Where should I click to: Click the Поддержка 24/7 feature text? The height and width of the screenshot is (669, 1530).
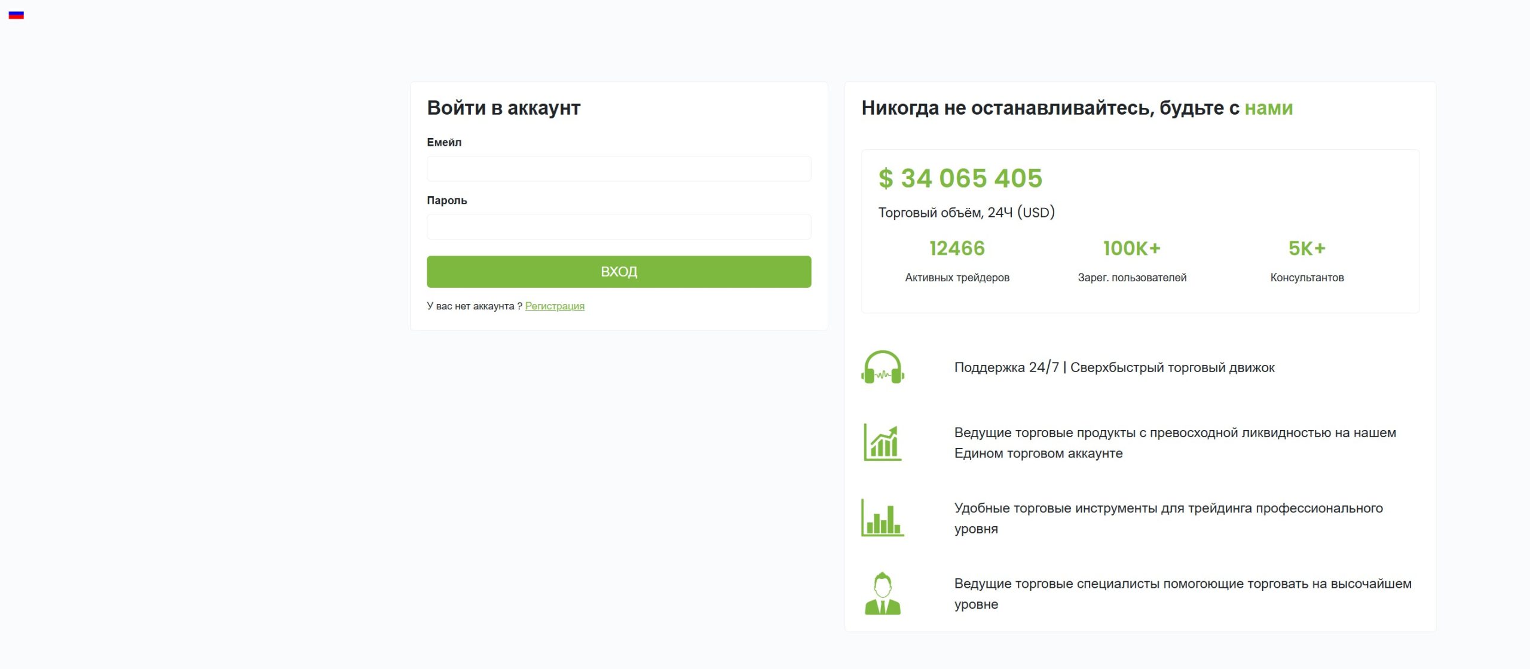click(x=1114, y=367)
